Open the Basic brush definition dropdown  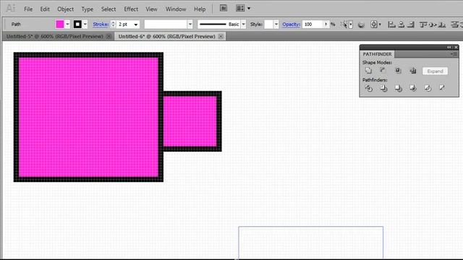click(244, 24)
